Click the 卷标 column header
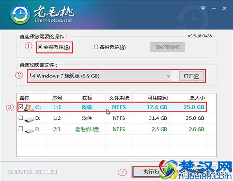233x181 pixels. [87, 98]
